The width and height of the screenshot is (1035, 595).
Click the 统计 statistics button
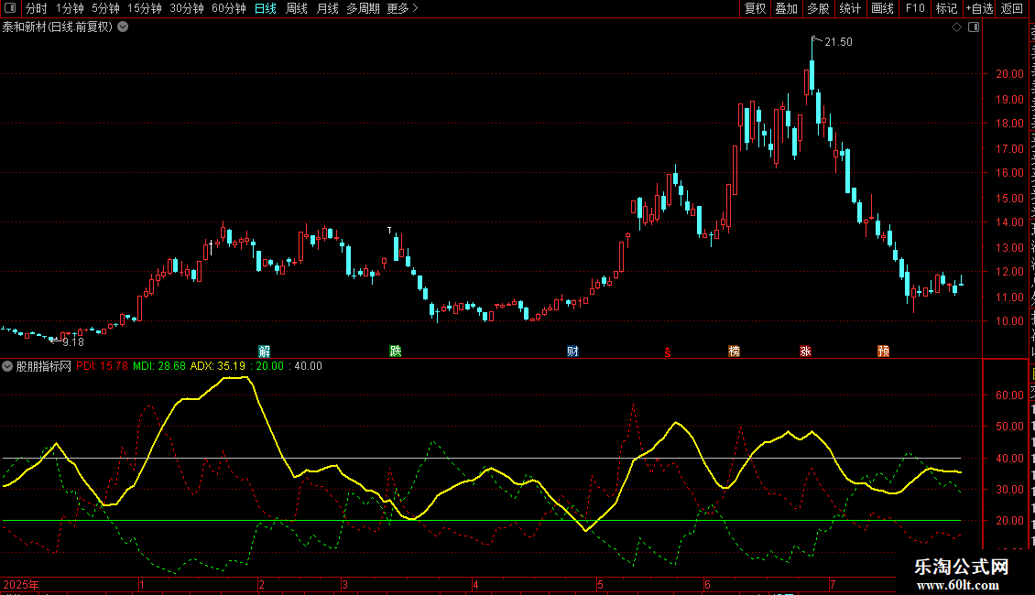[849, 8]
